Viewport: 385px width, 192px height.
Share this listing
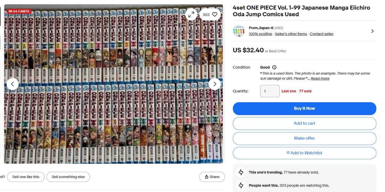[x=212, y=177]
